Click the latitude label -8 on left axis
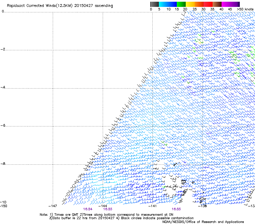The width and height of the screenshot is (255, 224). coord(3,164)
